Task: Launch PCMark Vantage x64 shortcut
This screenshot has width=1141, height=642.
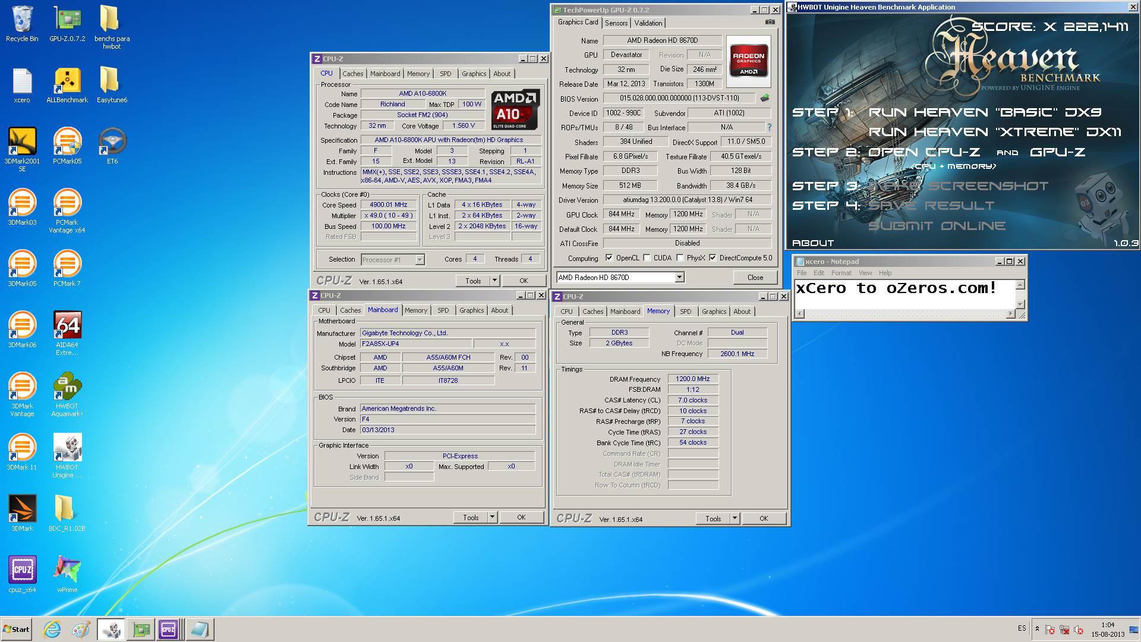Action: 67,210
